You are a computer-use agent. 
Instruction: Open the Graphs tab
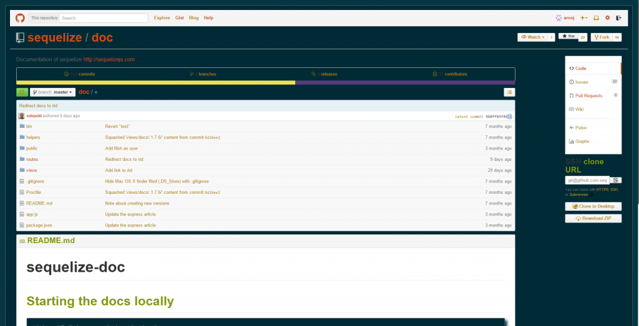click(x=593, y=141)
